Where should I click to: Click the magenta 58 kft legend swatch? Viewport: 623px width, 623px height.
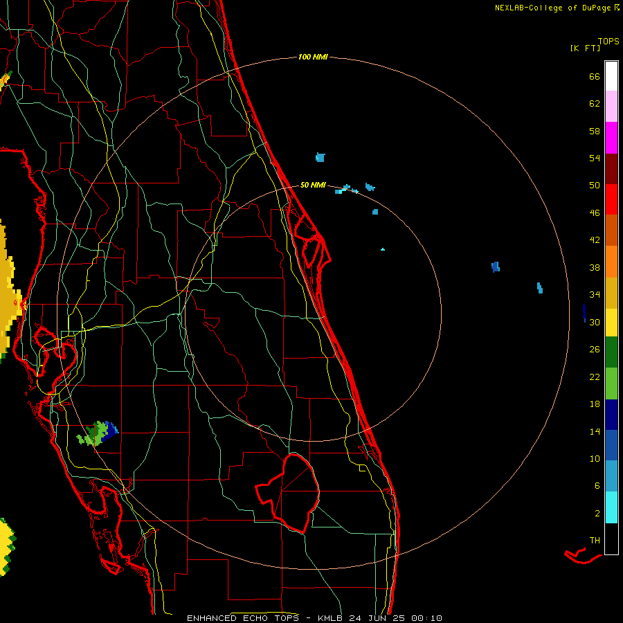611,138
